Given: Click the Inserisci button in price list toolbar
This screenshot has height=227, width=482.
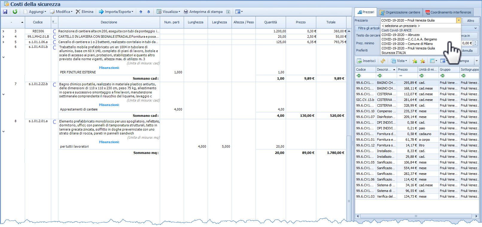Looking at the screenshot, I should click(x=366, y=61).
